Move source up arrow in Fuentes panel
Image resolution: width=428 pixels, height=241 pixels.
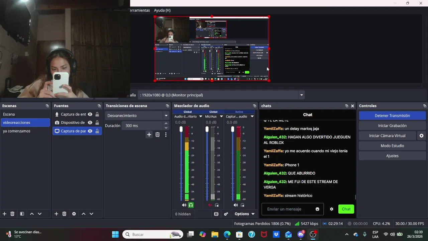[84, 214]
